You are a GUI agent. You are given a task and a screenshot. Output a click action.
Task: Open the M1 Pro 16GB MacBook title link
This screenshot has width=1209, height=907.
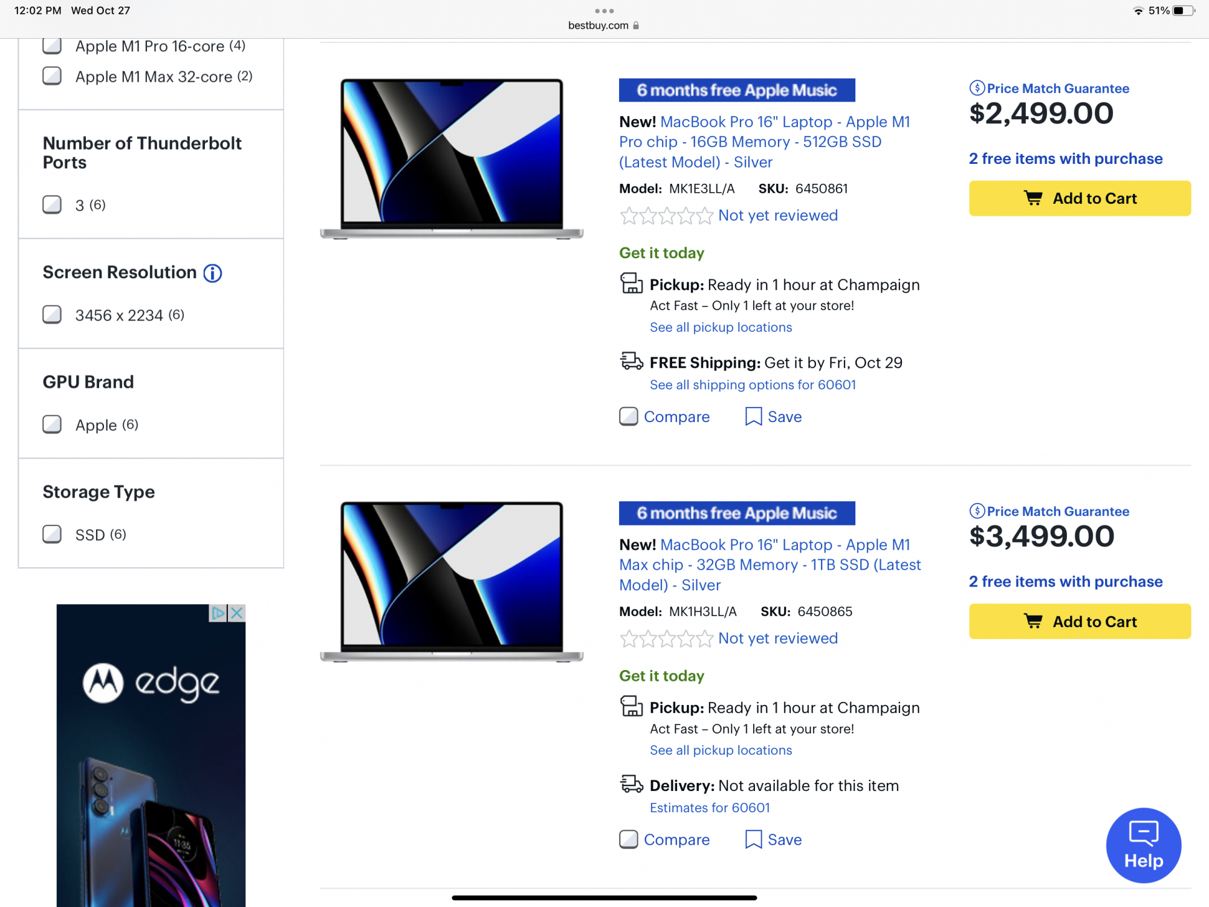pyautogui.click(x=764, y=142)
